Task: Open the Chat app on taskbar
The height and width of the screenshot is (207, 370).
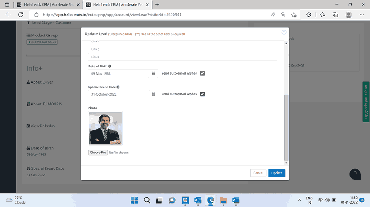Action: tap(172, 200)
